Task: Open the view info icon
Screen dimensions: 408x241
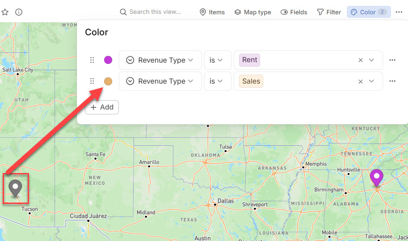Action: pyautogui.click(x=19, y=12)
